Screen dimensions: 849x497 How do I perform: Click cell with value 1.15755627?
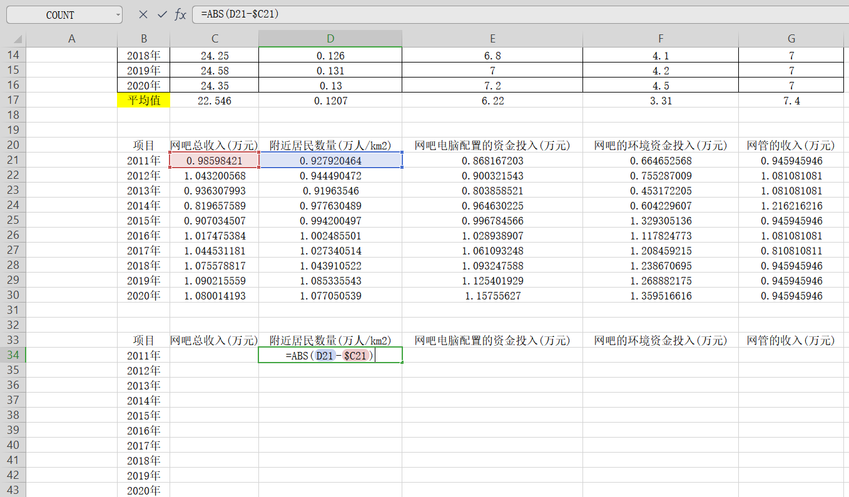click(x=492, y=295)
